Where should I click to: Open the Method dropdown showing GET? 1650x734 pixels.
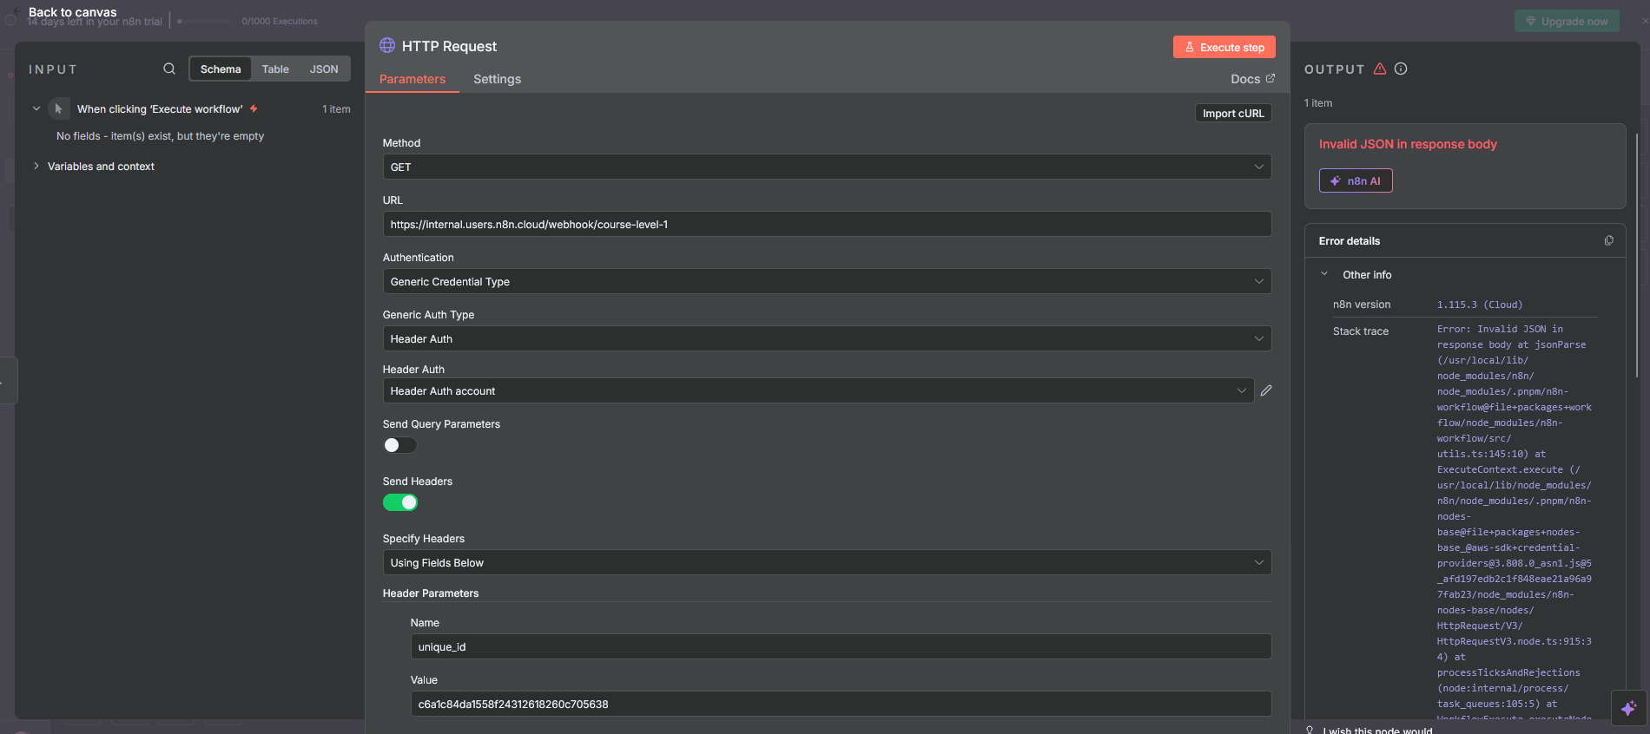point(827,167)
